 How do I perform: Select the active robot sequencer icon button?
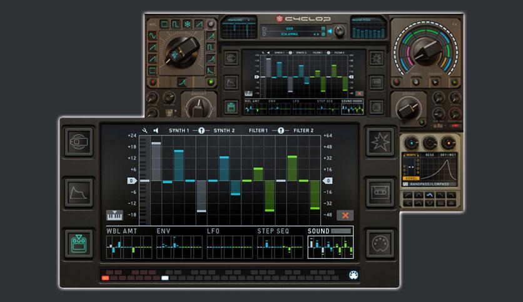point(79,243)
